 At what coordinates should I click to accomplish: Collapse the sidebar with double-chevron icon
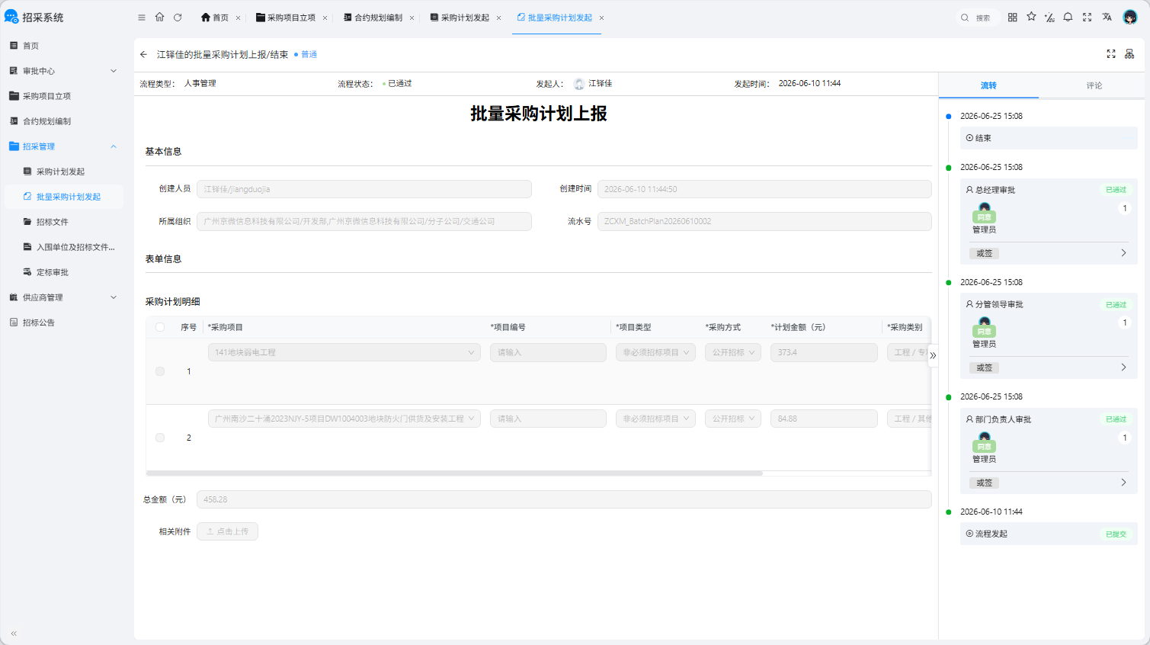(14, 634)
